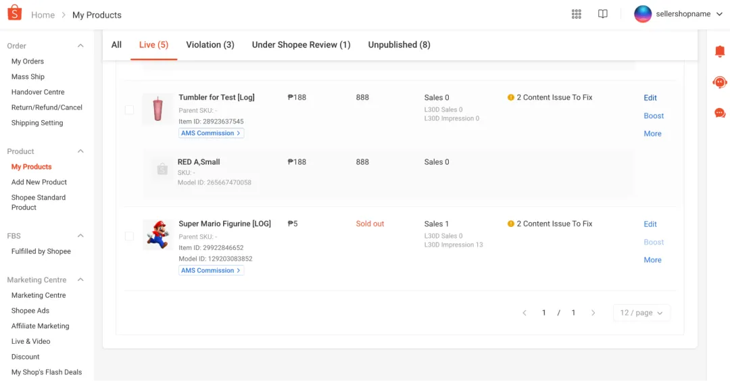The image size is (730, 381).
Task: Open the apps grid menu
Action: point(577,14)
